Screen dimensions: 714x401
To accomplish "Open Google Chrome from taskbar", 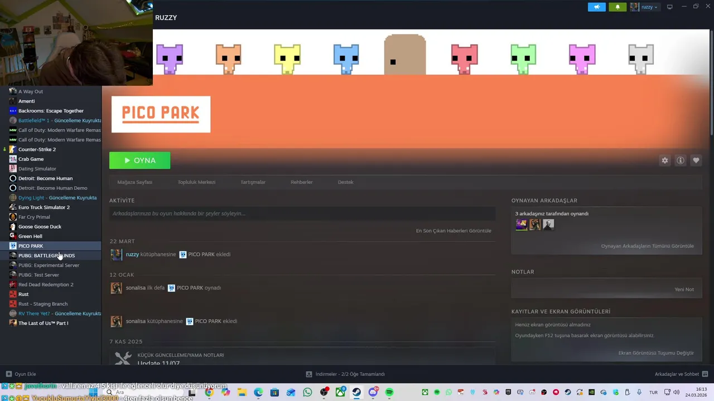I will (x=209, y=392).
